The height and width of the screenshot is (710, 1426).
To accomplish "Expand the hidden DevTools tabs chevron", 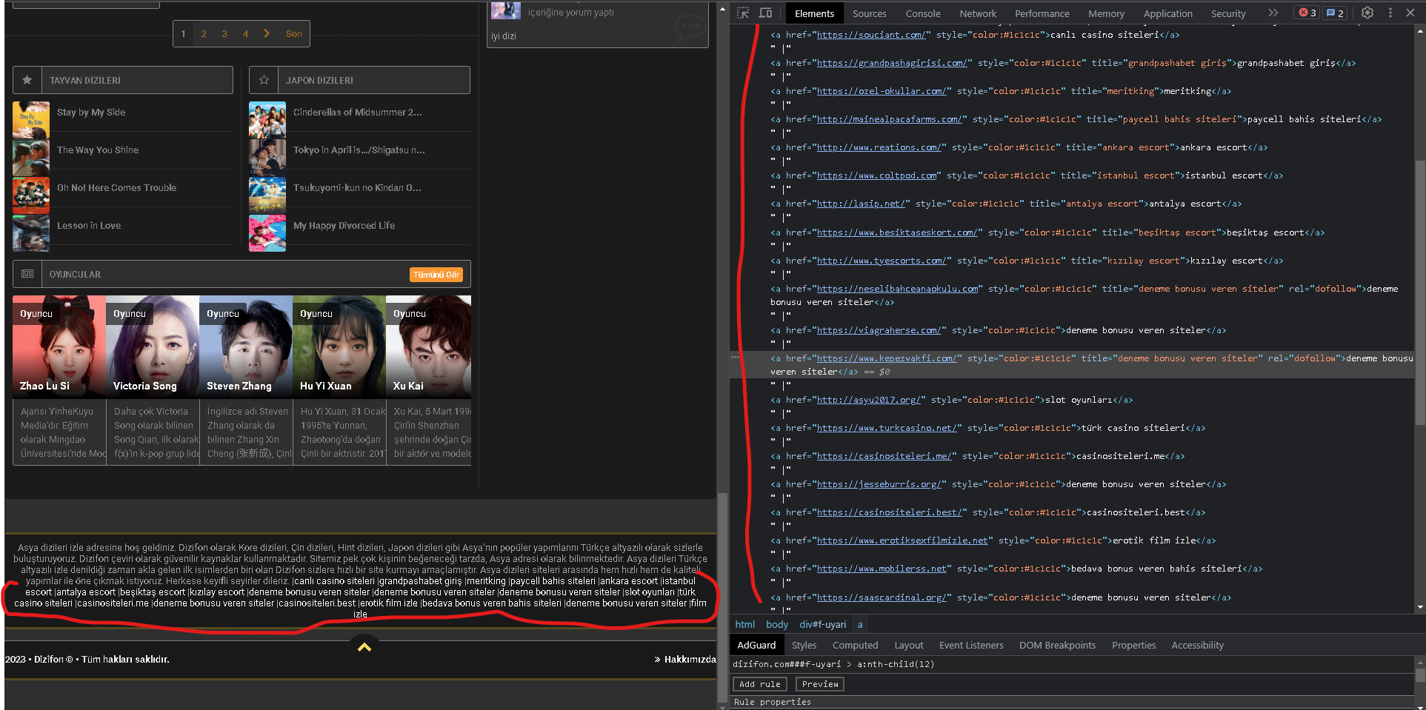I will pos(1273,13).
